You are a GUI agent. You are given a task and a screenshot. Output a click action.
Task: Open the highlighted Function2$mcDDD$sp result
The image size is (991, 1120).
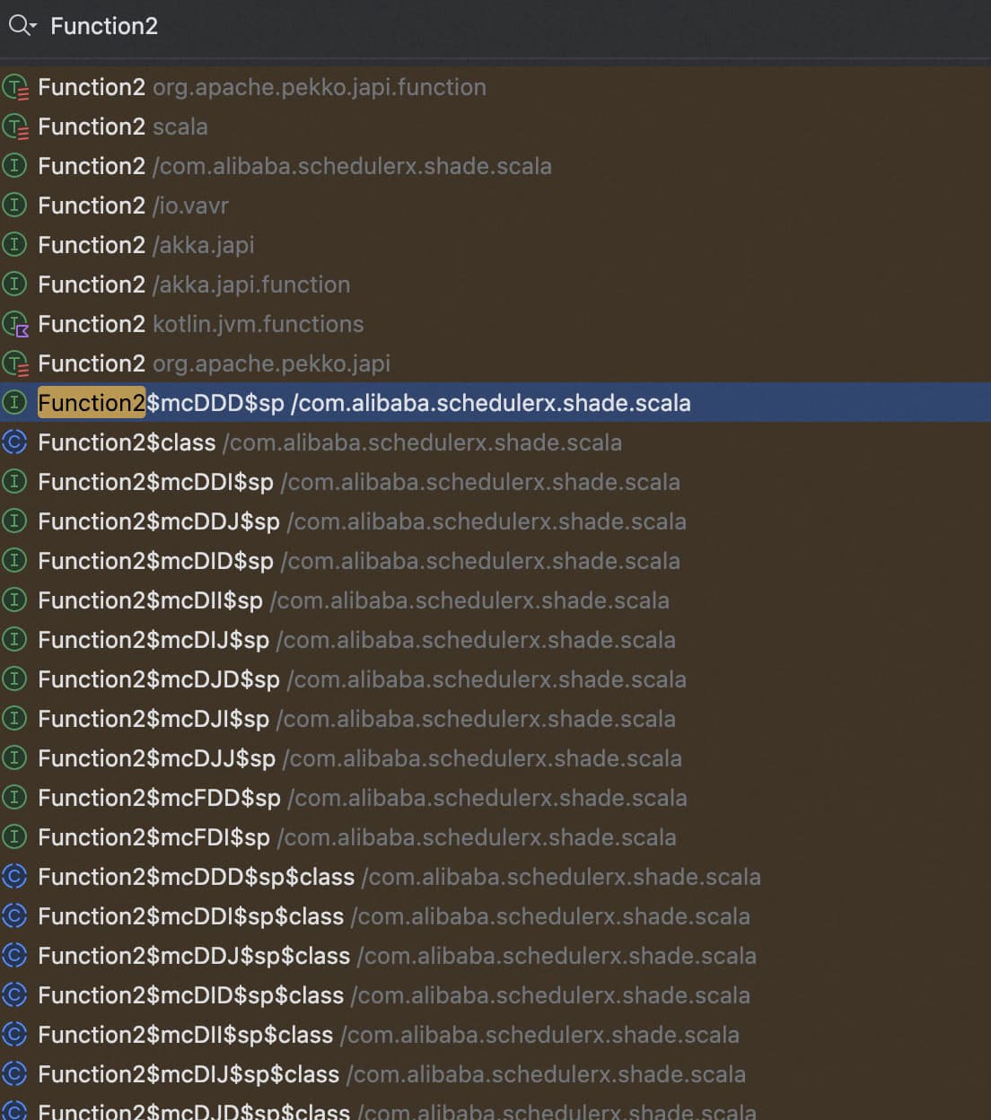tap(364, 403)
